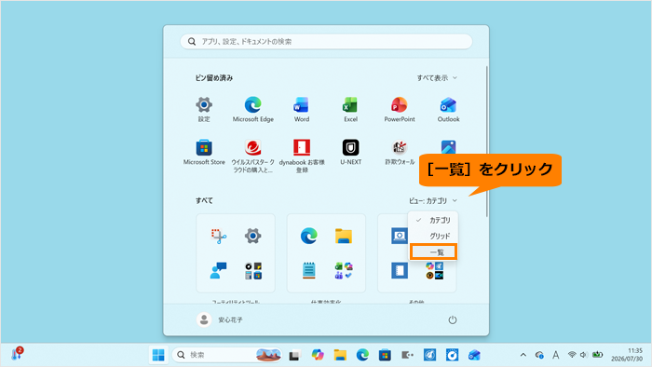This screenshot has height=367, width=652.
Task: Show hidden icons chevron in system tray
Action: (523, 355)
